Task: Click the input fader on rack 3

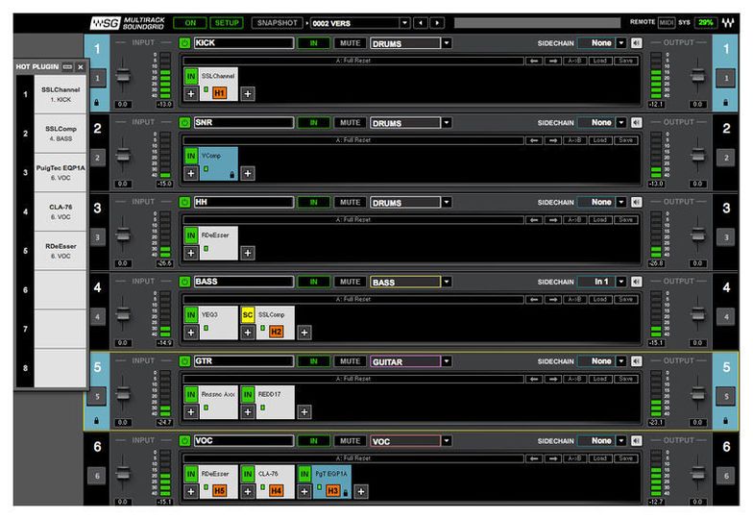Action: pos(123,232)
